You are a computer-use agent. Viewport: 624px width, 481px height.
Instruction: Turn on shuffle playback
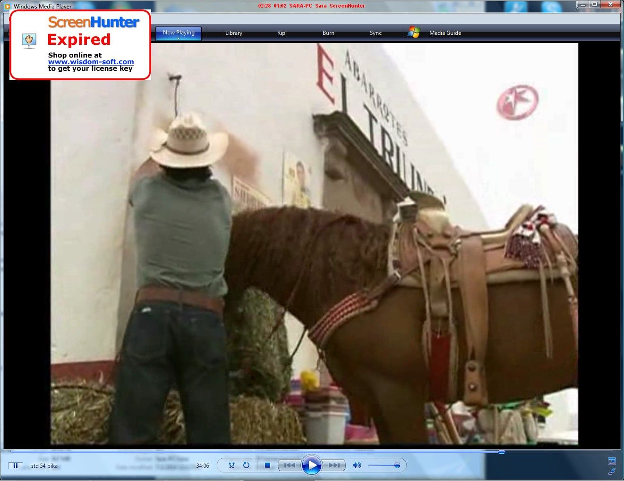click(231, 465)
